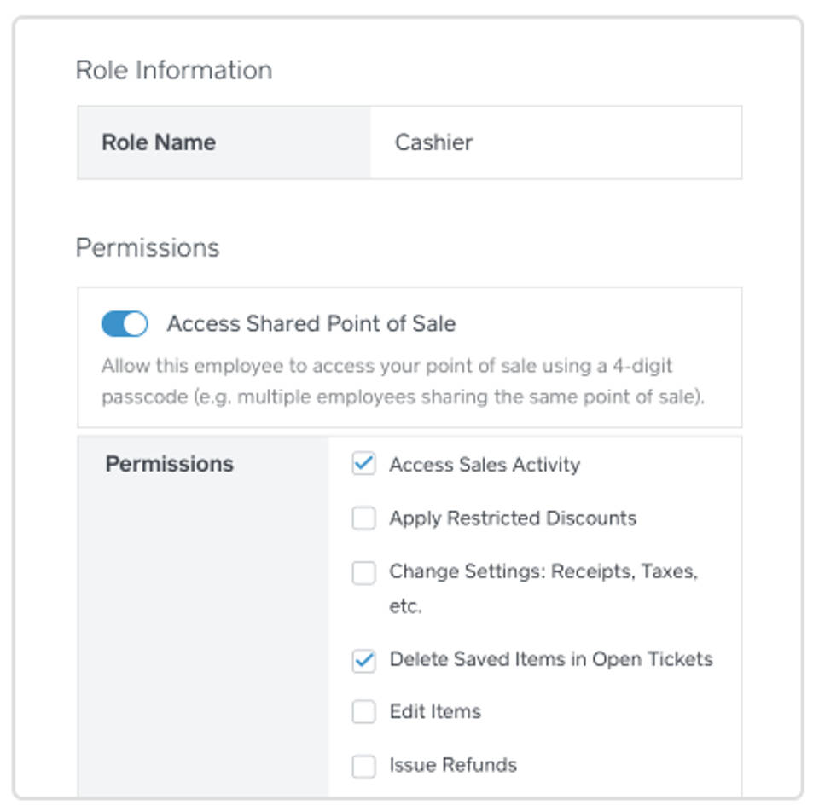Enable the Apply Restricted Discounts checkbox
The height and width of the screenshot is (811, 819).
(364, 518)
